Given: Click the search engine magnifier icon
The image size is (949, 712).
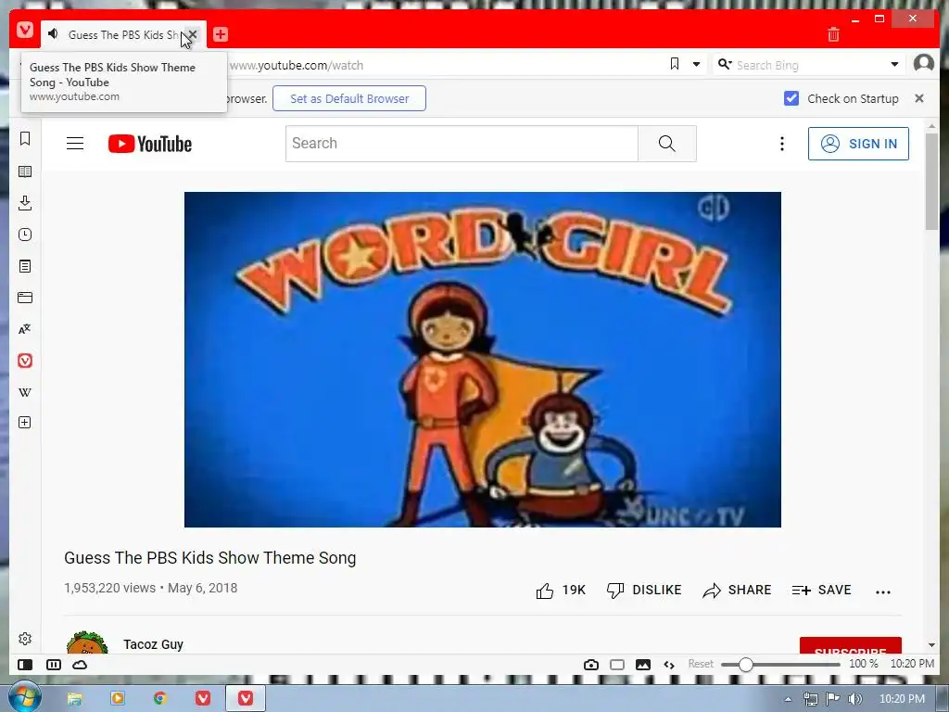Looking at the screenshot, I should tap(724, 64).
